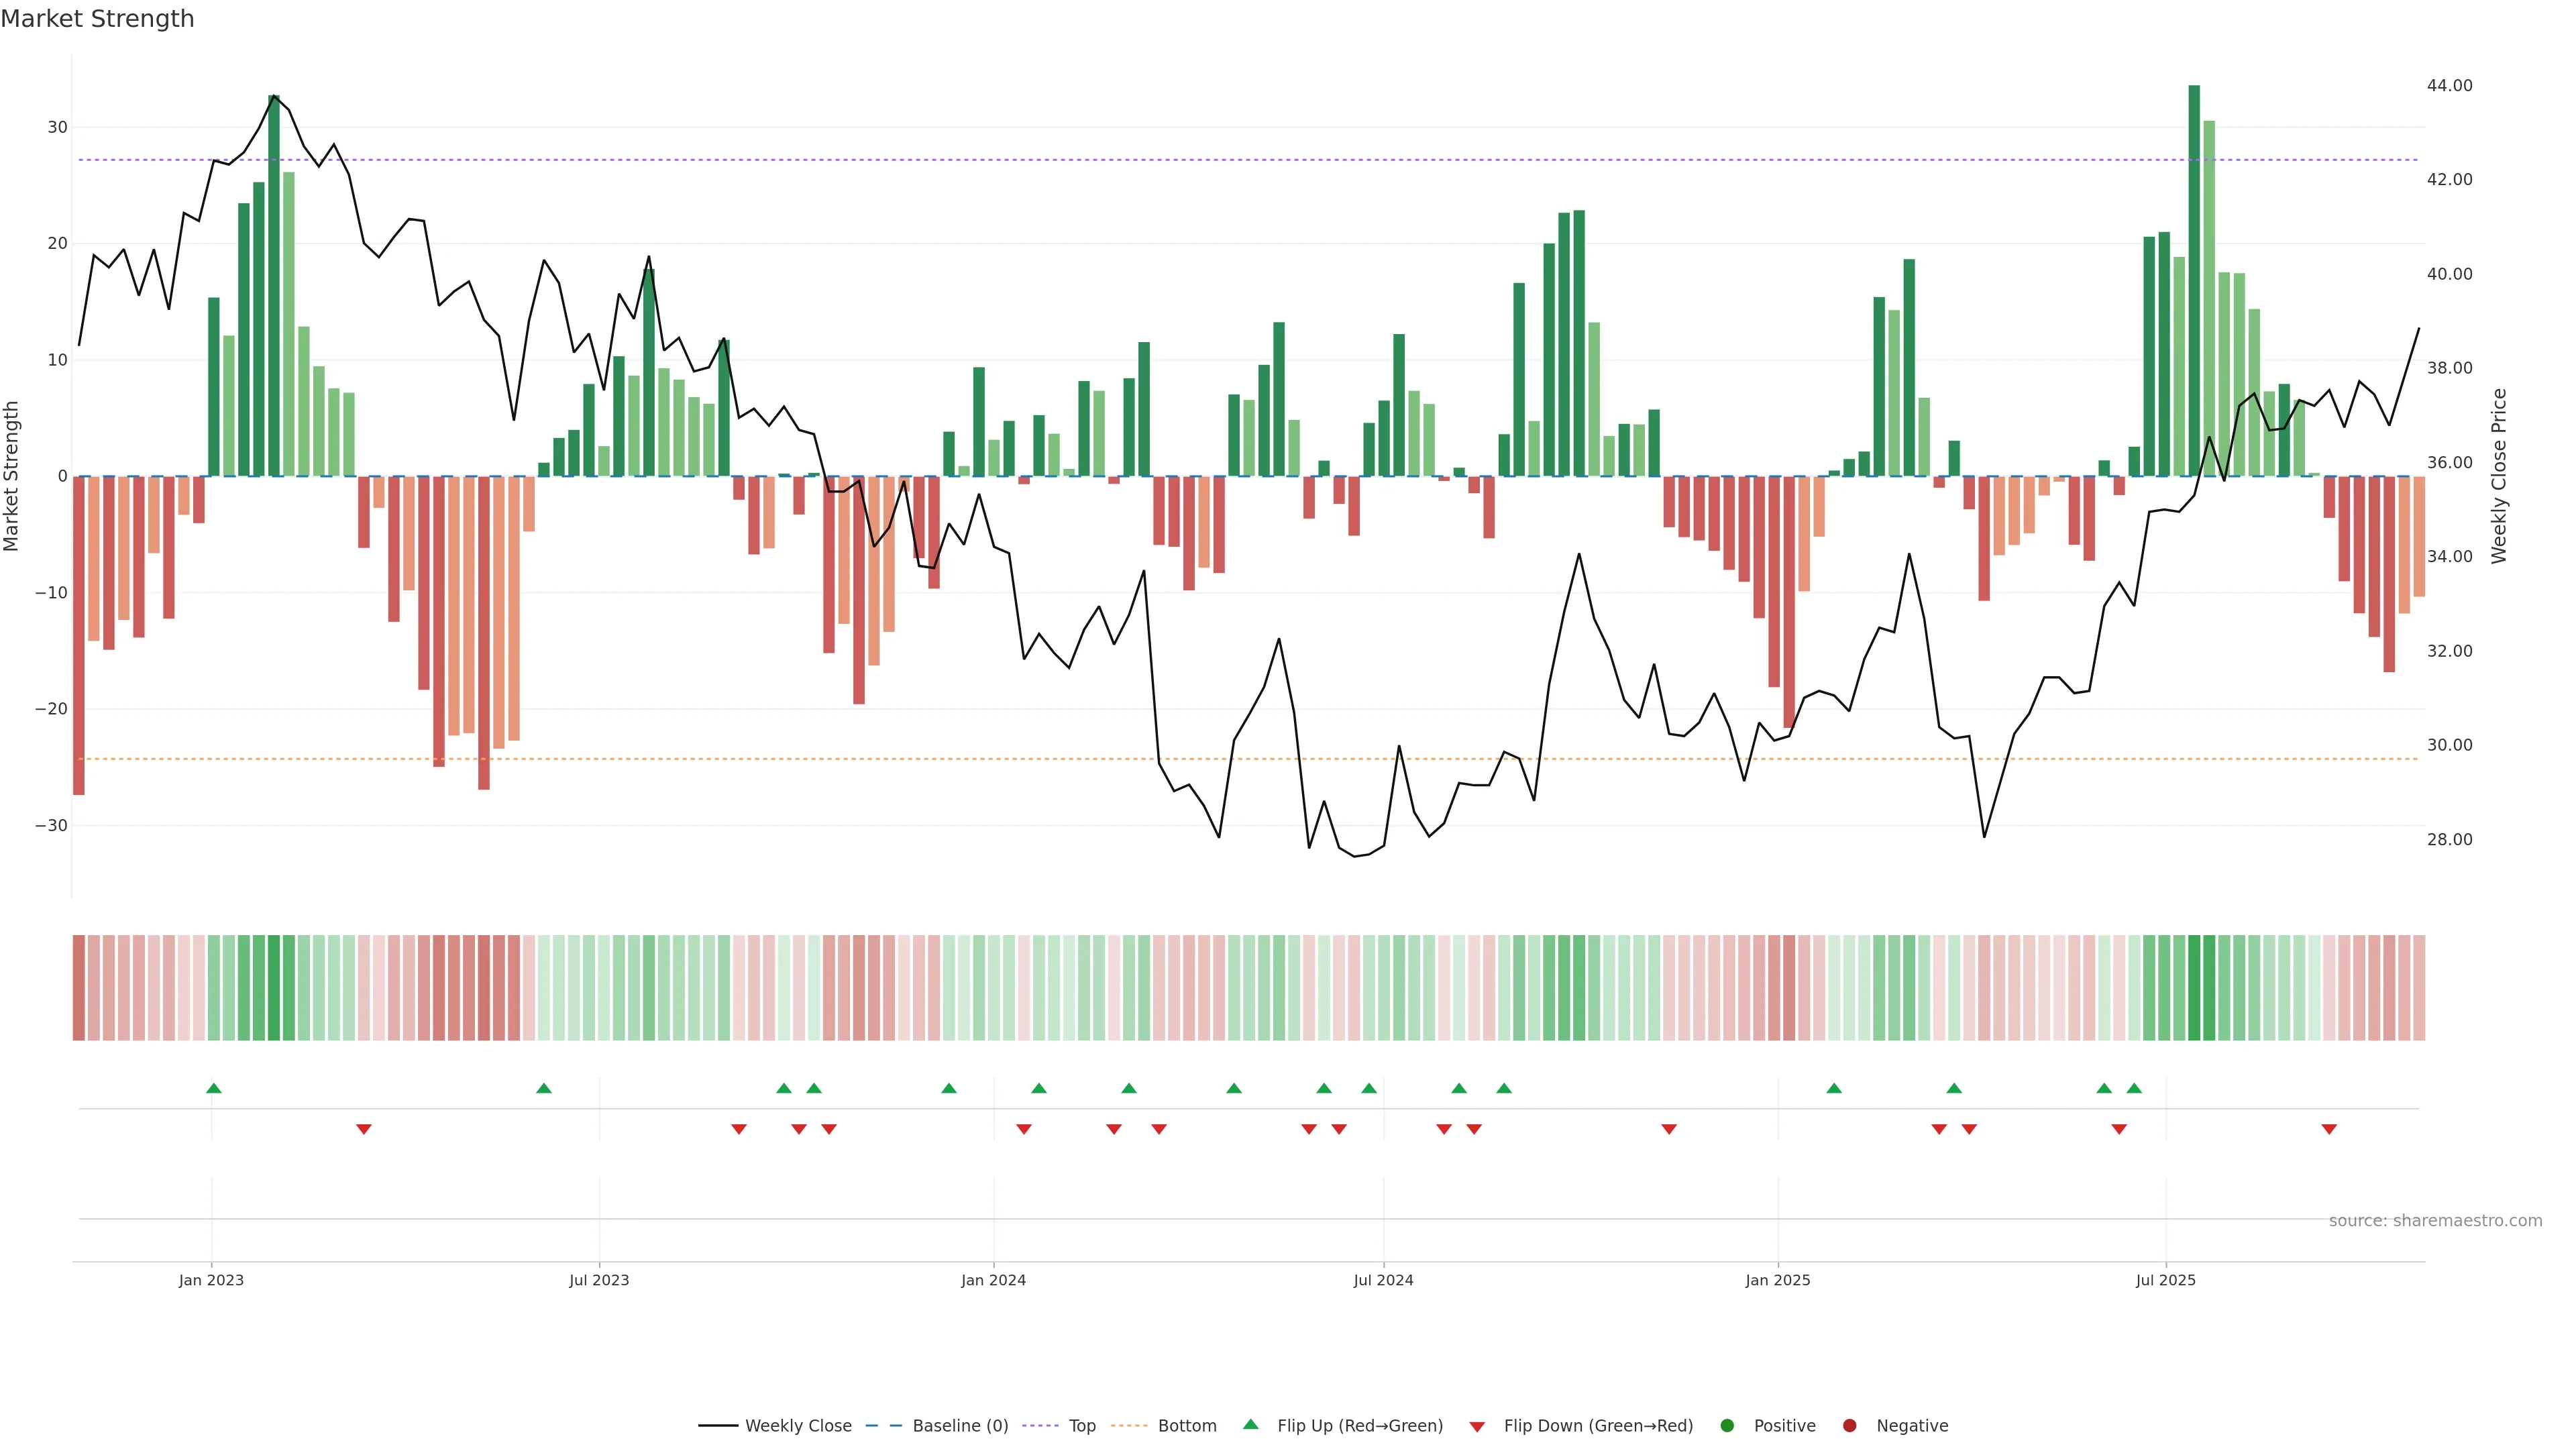Click the Jul 2024 x-axis label
The width and height of the screenshot is (2576, 1449).
(1383, 1280)
